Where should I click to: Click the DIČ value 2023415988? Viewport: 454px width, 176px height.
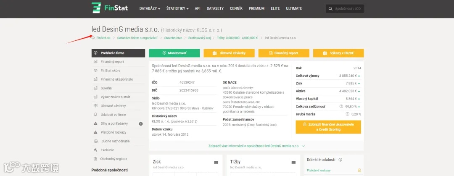pyautogui.click(x=189, y=90)
